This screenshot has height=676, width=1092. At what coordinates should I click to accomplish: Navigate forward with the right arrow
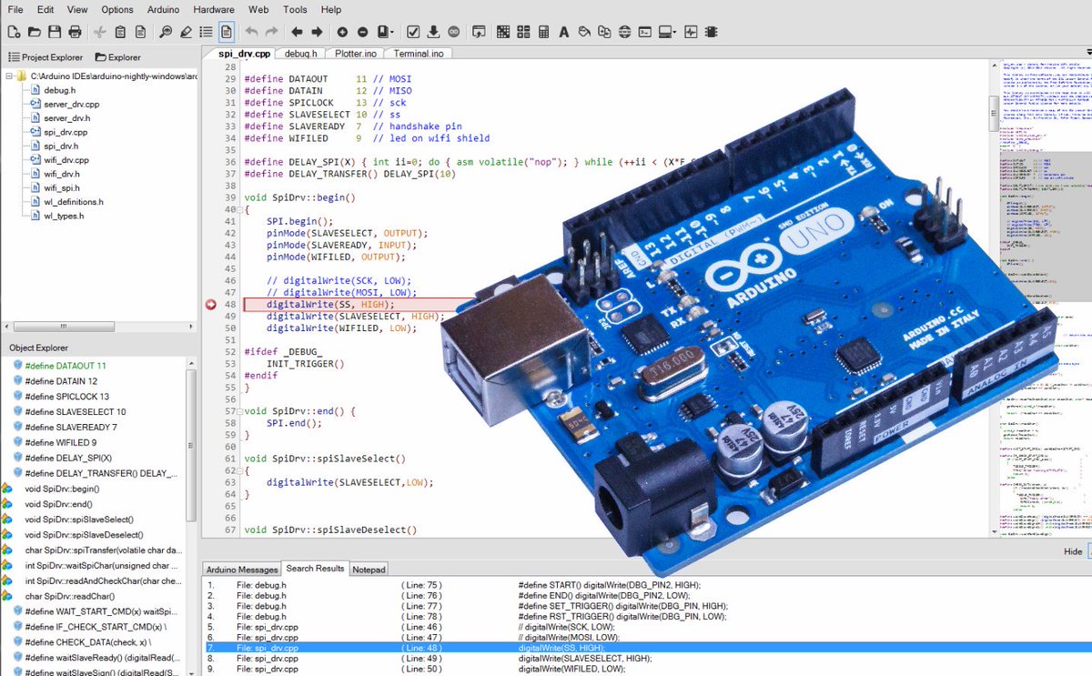coord(317,32)
